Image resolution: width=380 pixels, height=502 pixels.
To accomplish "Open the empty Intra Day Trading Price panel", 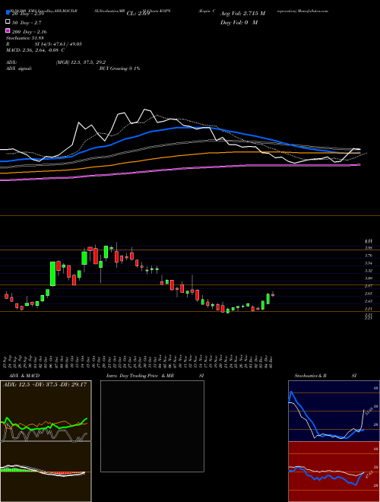I will coord(152,426).
